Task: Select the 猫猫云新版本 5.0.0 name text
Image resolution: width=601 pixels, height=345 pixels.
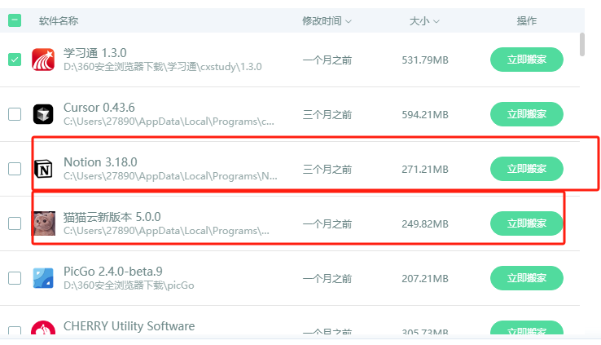Action: pyautogui.click(x=112, y=217)
